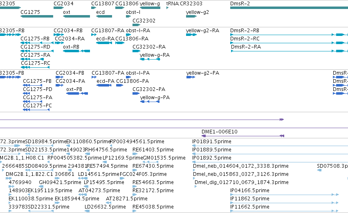The image size is (348, 213).
Task: Select the DME1-006E10 clone label
Action: (x=220, y=131)
